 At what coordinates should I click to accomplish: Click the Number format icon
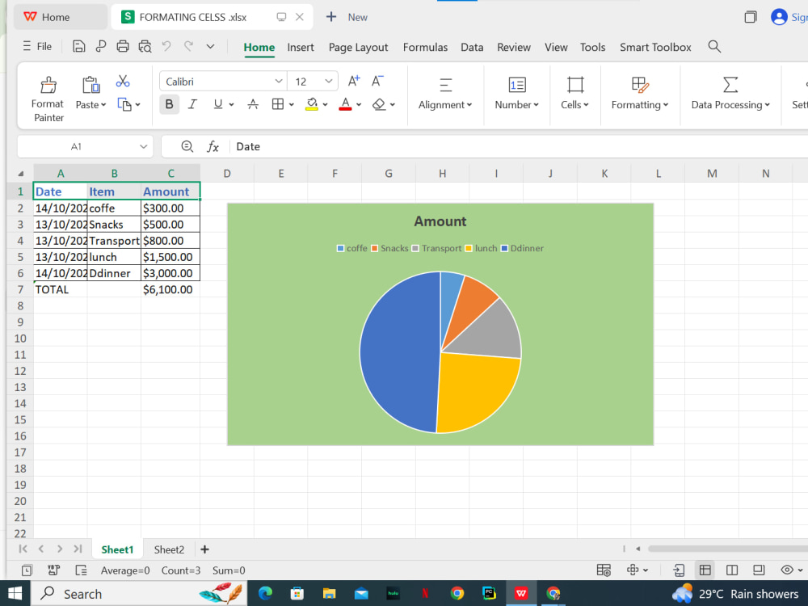tap(517, 85)
